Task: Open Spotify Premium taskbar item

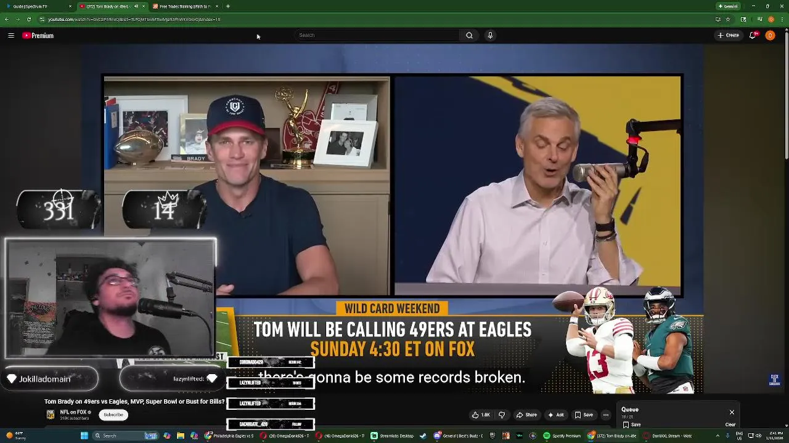Action: (562, 436)
